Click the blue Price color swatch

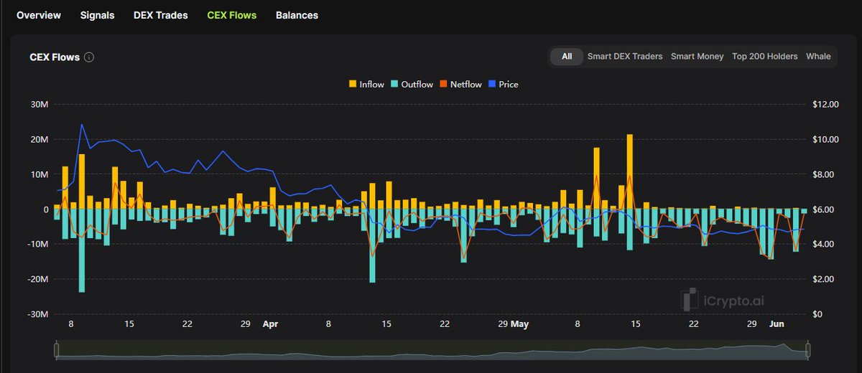point(492,84)
